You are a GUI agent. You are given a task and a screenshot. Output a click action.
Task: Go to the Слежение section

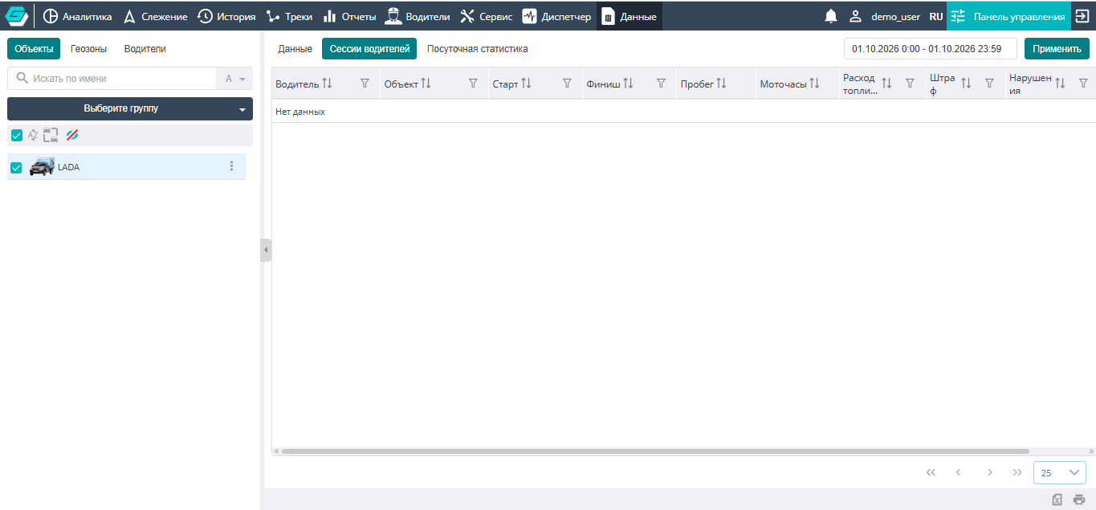pyautogui.click(x=155, y=16)
